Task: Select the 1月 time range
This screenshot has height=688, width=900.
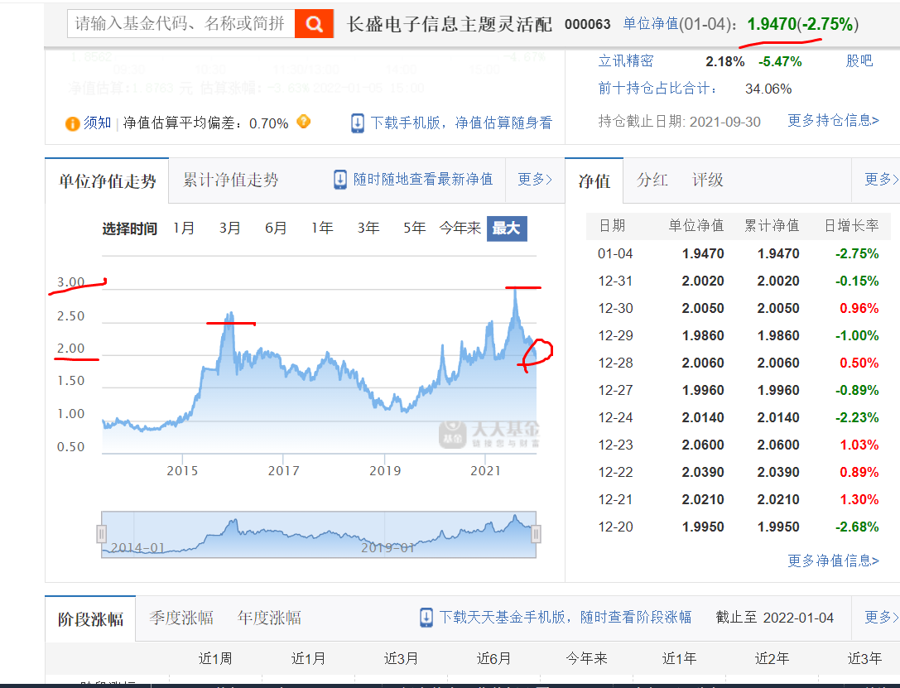Action: (184, 229)
